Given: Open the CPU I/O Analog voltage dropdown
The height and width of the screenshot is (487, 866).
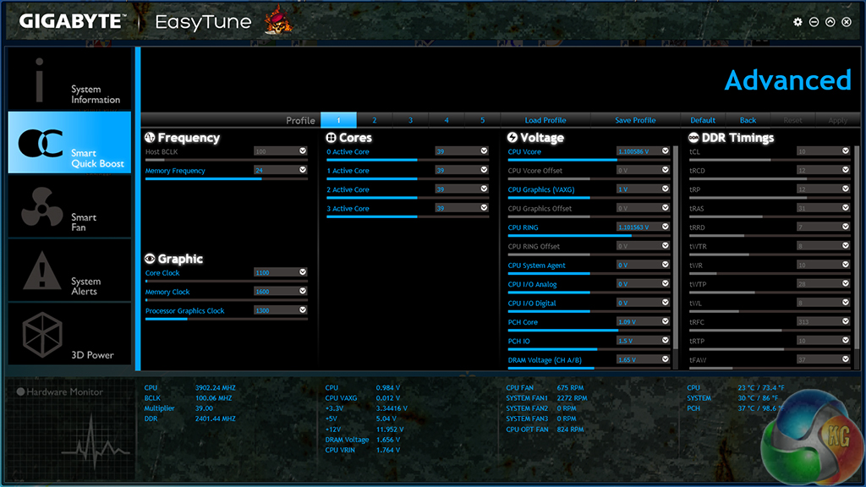Looking at the screenshot, I should [x=665, y=283].
